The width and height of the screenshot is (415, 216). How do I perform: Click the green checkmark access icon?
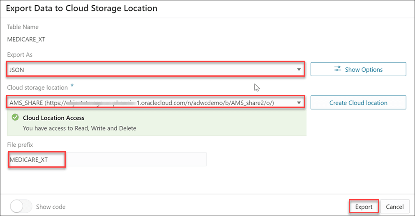[x=15, y=118]
